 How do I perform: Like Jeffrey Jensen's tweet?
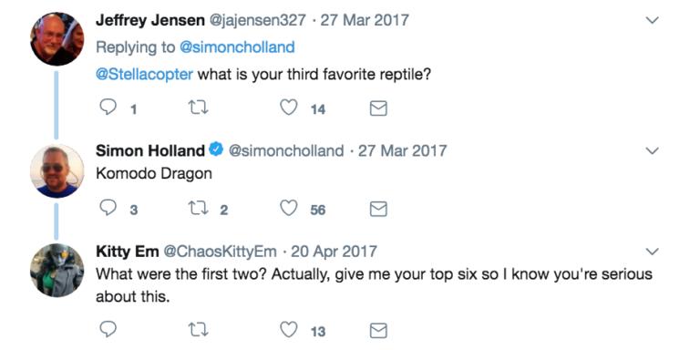coord(288,108)
